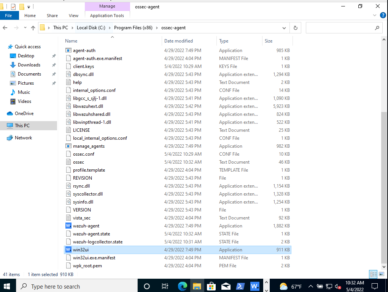The image size is (388, 292).
Task: Expand the ribbon using the chevron
Action: click(374, 15)
